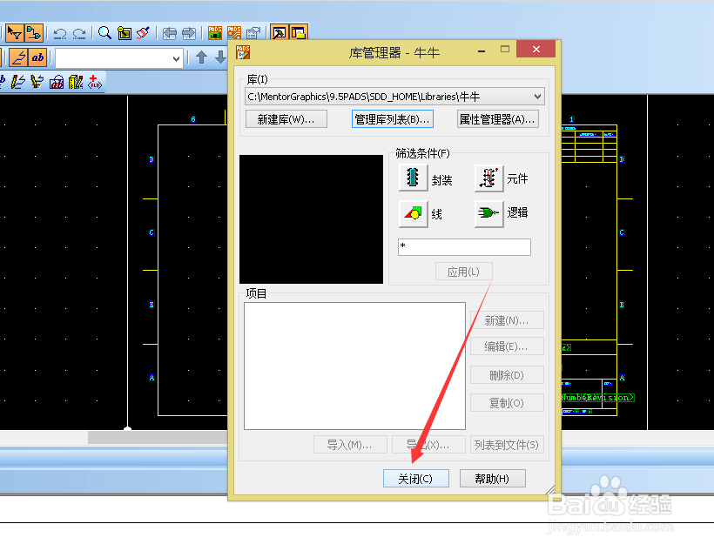This screenshot has height=551, width=714.
Task: Select the pencil with red square icon
Action: click(x=37, y=82)
